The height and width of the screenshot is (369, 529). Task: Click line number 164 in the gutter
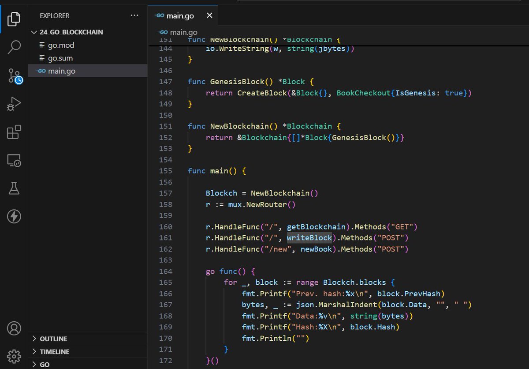165,271
